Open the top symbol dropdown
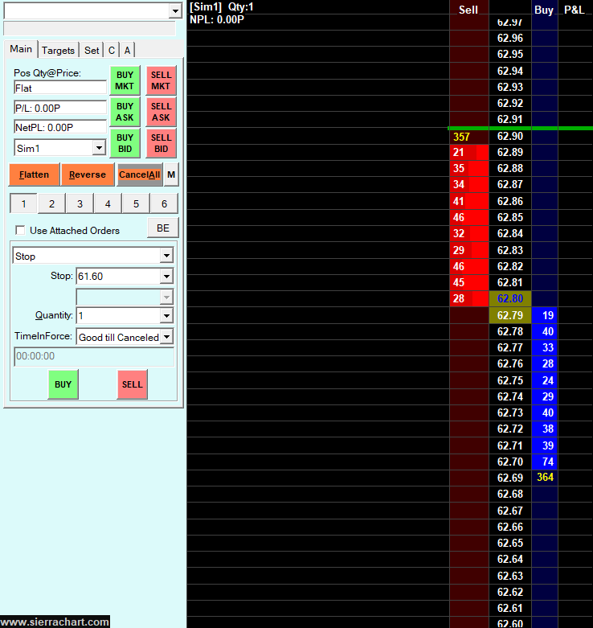 175,11
